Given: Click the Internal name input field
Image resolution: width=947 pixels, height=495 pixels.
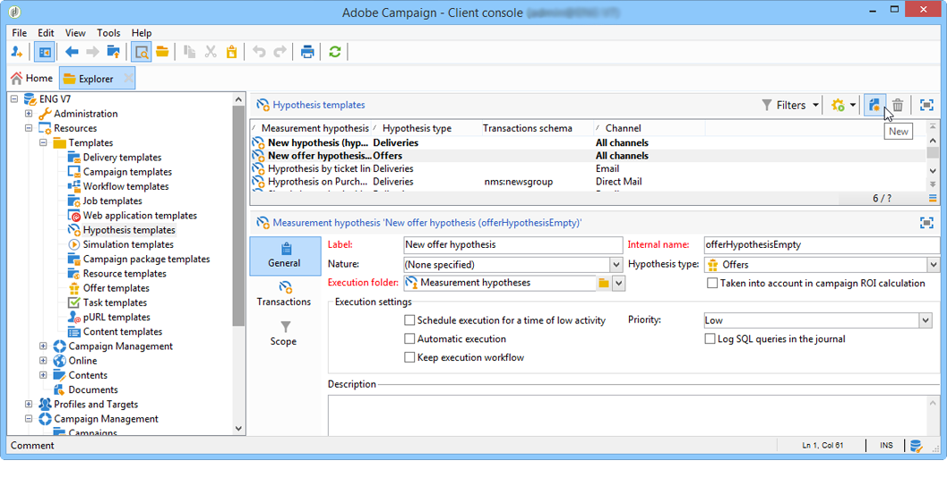Looking at the screenshot, I should [x=822, y=244].
